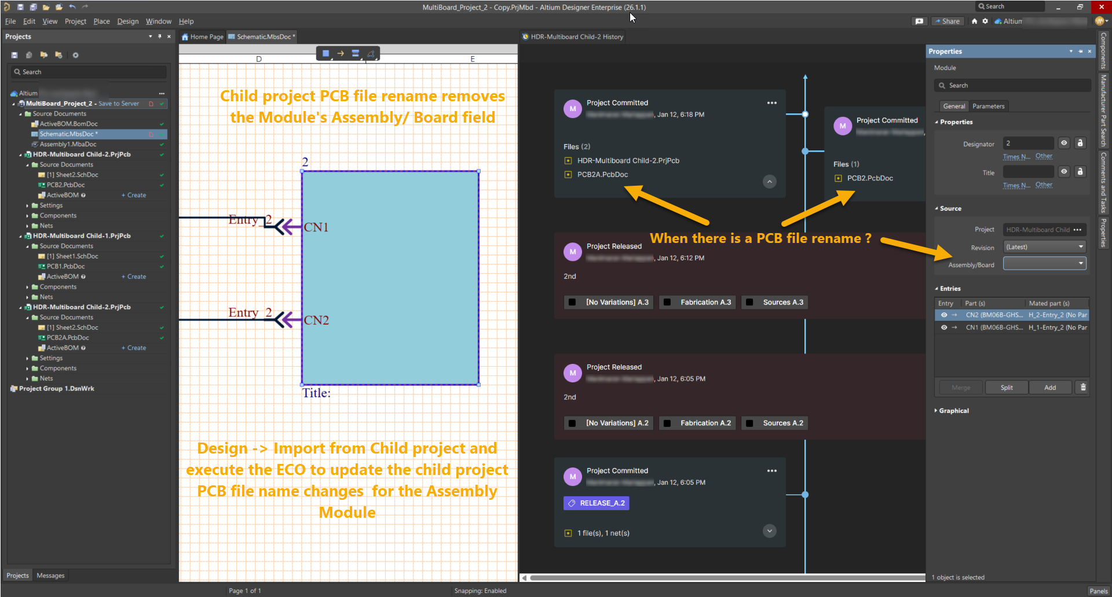The width and height of the screenshot is (1112, 597).
Task: Click the Save to Server link
Action: tap(119, 104)
